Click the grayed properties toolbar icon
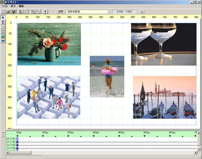This screenshot has height=159, width=202. pos(26,11)
